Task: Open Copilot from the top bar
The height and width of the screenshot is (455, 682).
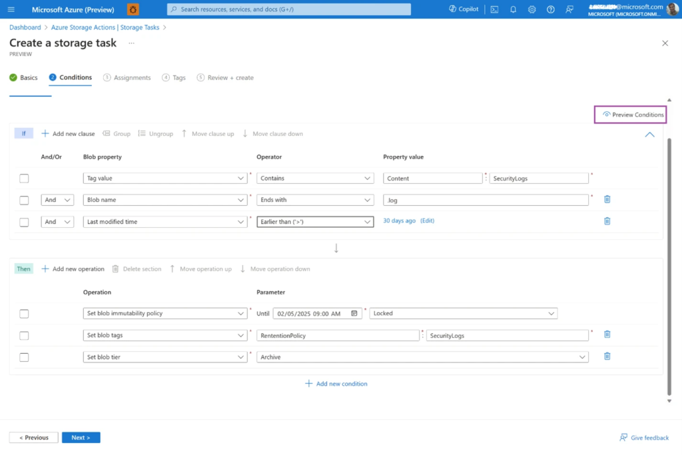Action: click(464, 9)
